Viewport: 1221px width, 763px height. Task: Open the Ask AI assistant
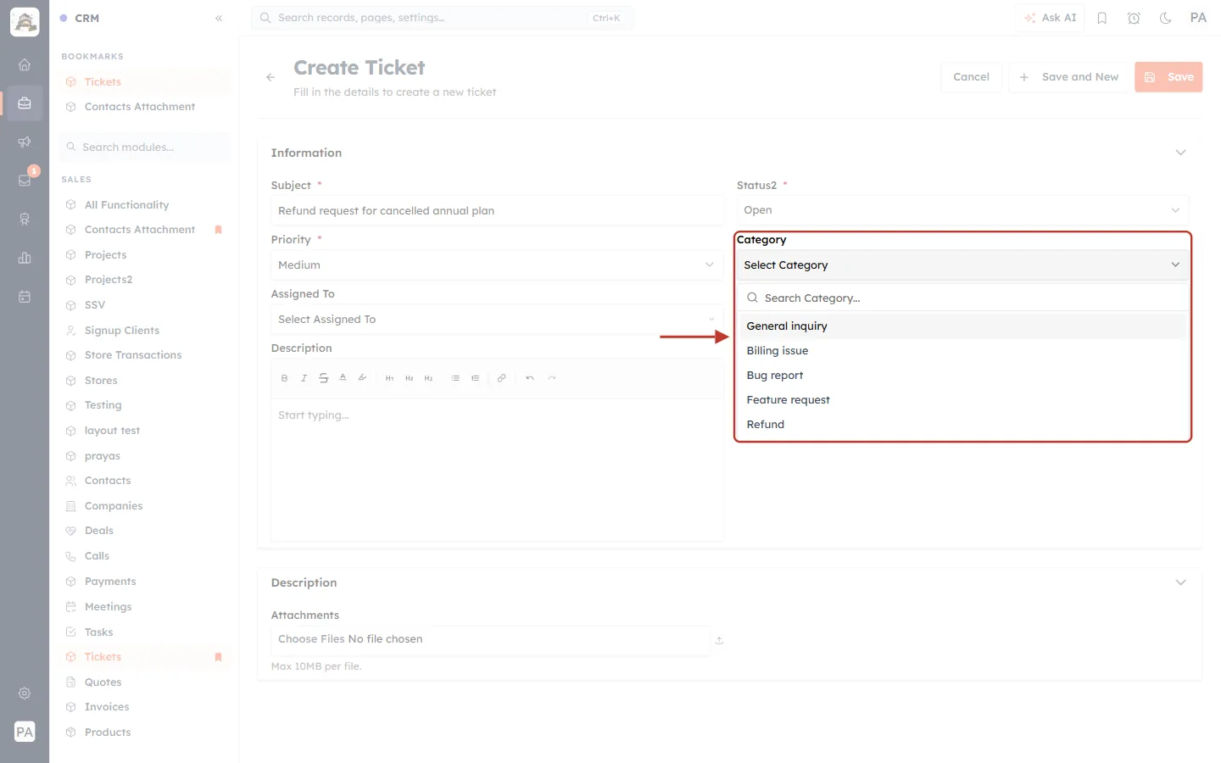coord(1050,18)
